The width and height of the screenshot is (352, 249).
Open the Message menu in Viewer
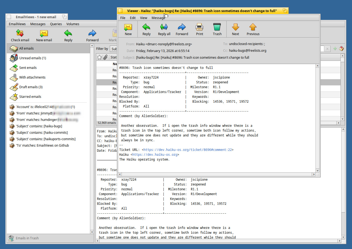[158, 18]
